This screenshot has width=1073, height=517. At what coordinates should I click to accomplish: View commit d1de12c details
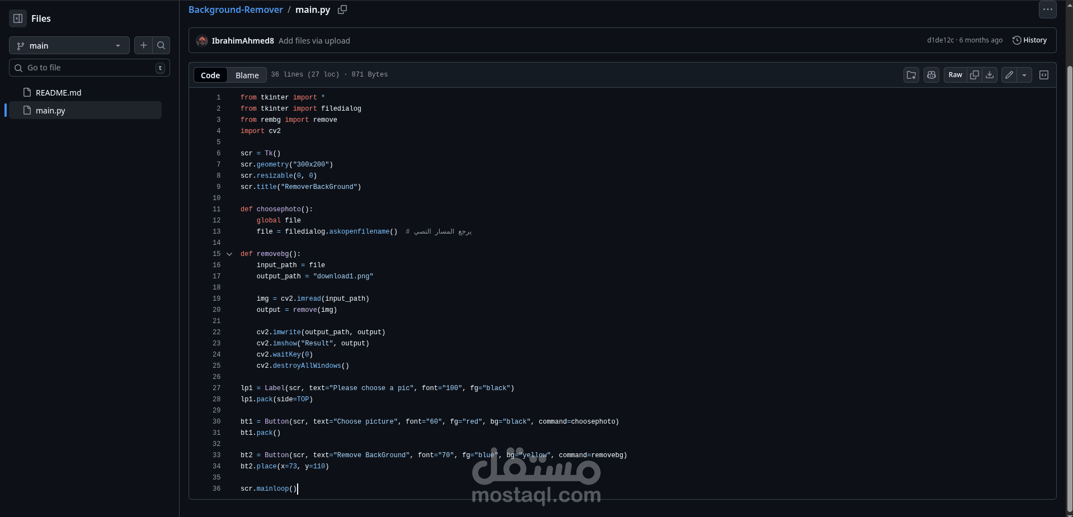940,40
